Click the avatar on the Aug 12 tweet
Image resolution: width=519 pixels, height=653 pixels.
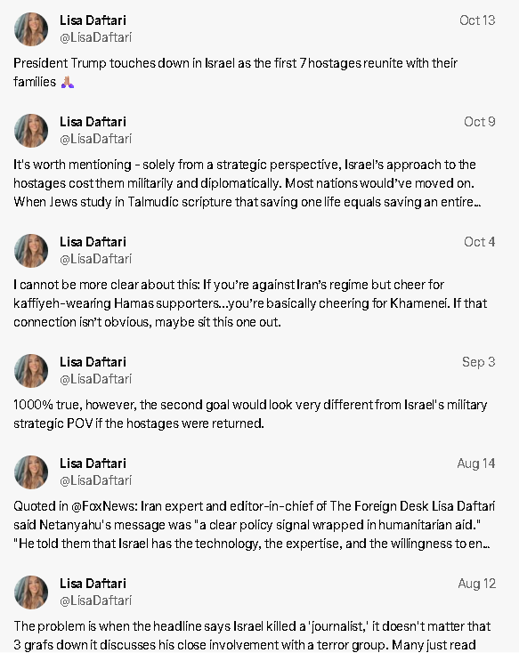point(31,593)
